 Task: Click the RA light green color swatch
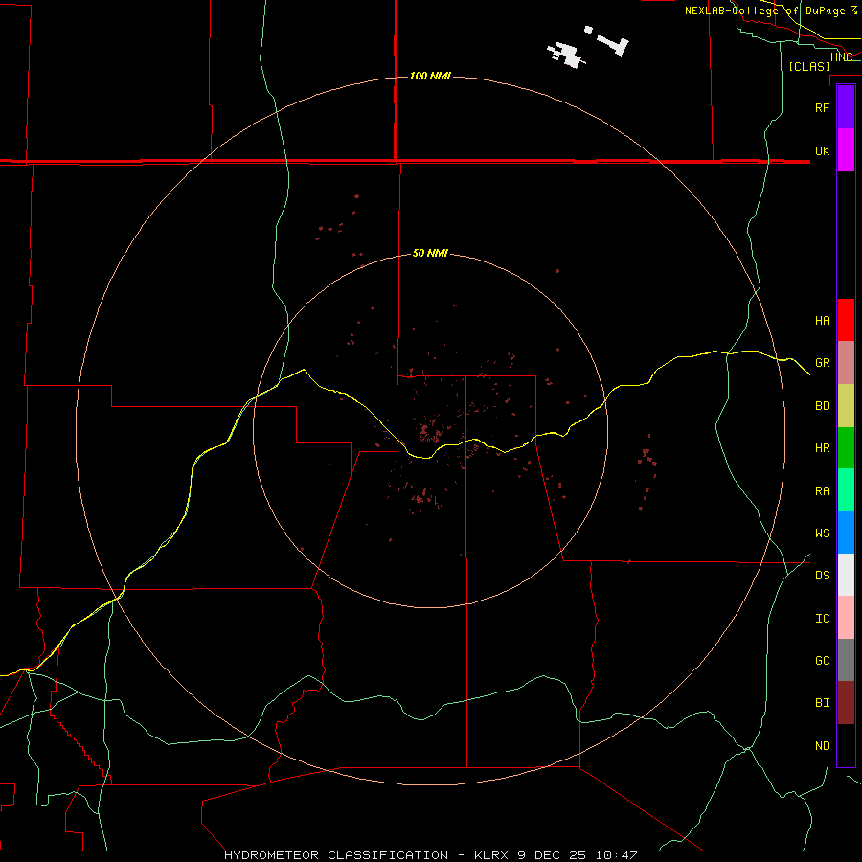(846, 490)
